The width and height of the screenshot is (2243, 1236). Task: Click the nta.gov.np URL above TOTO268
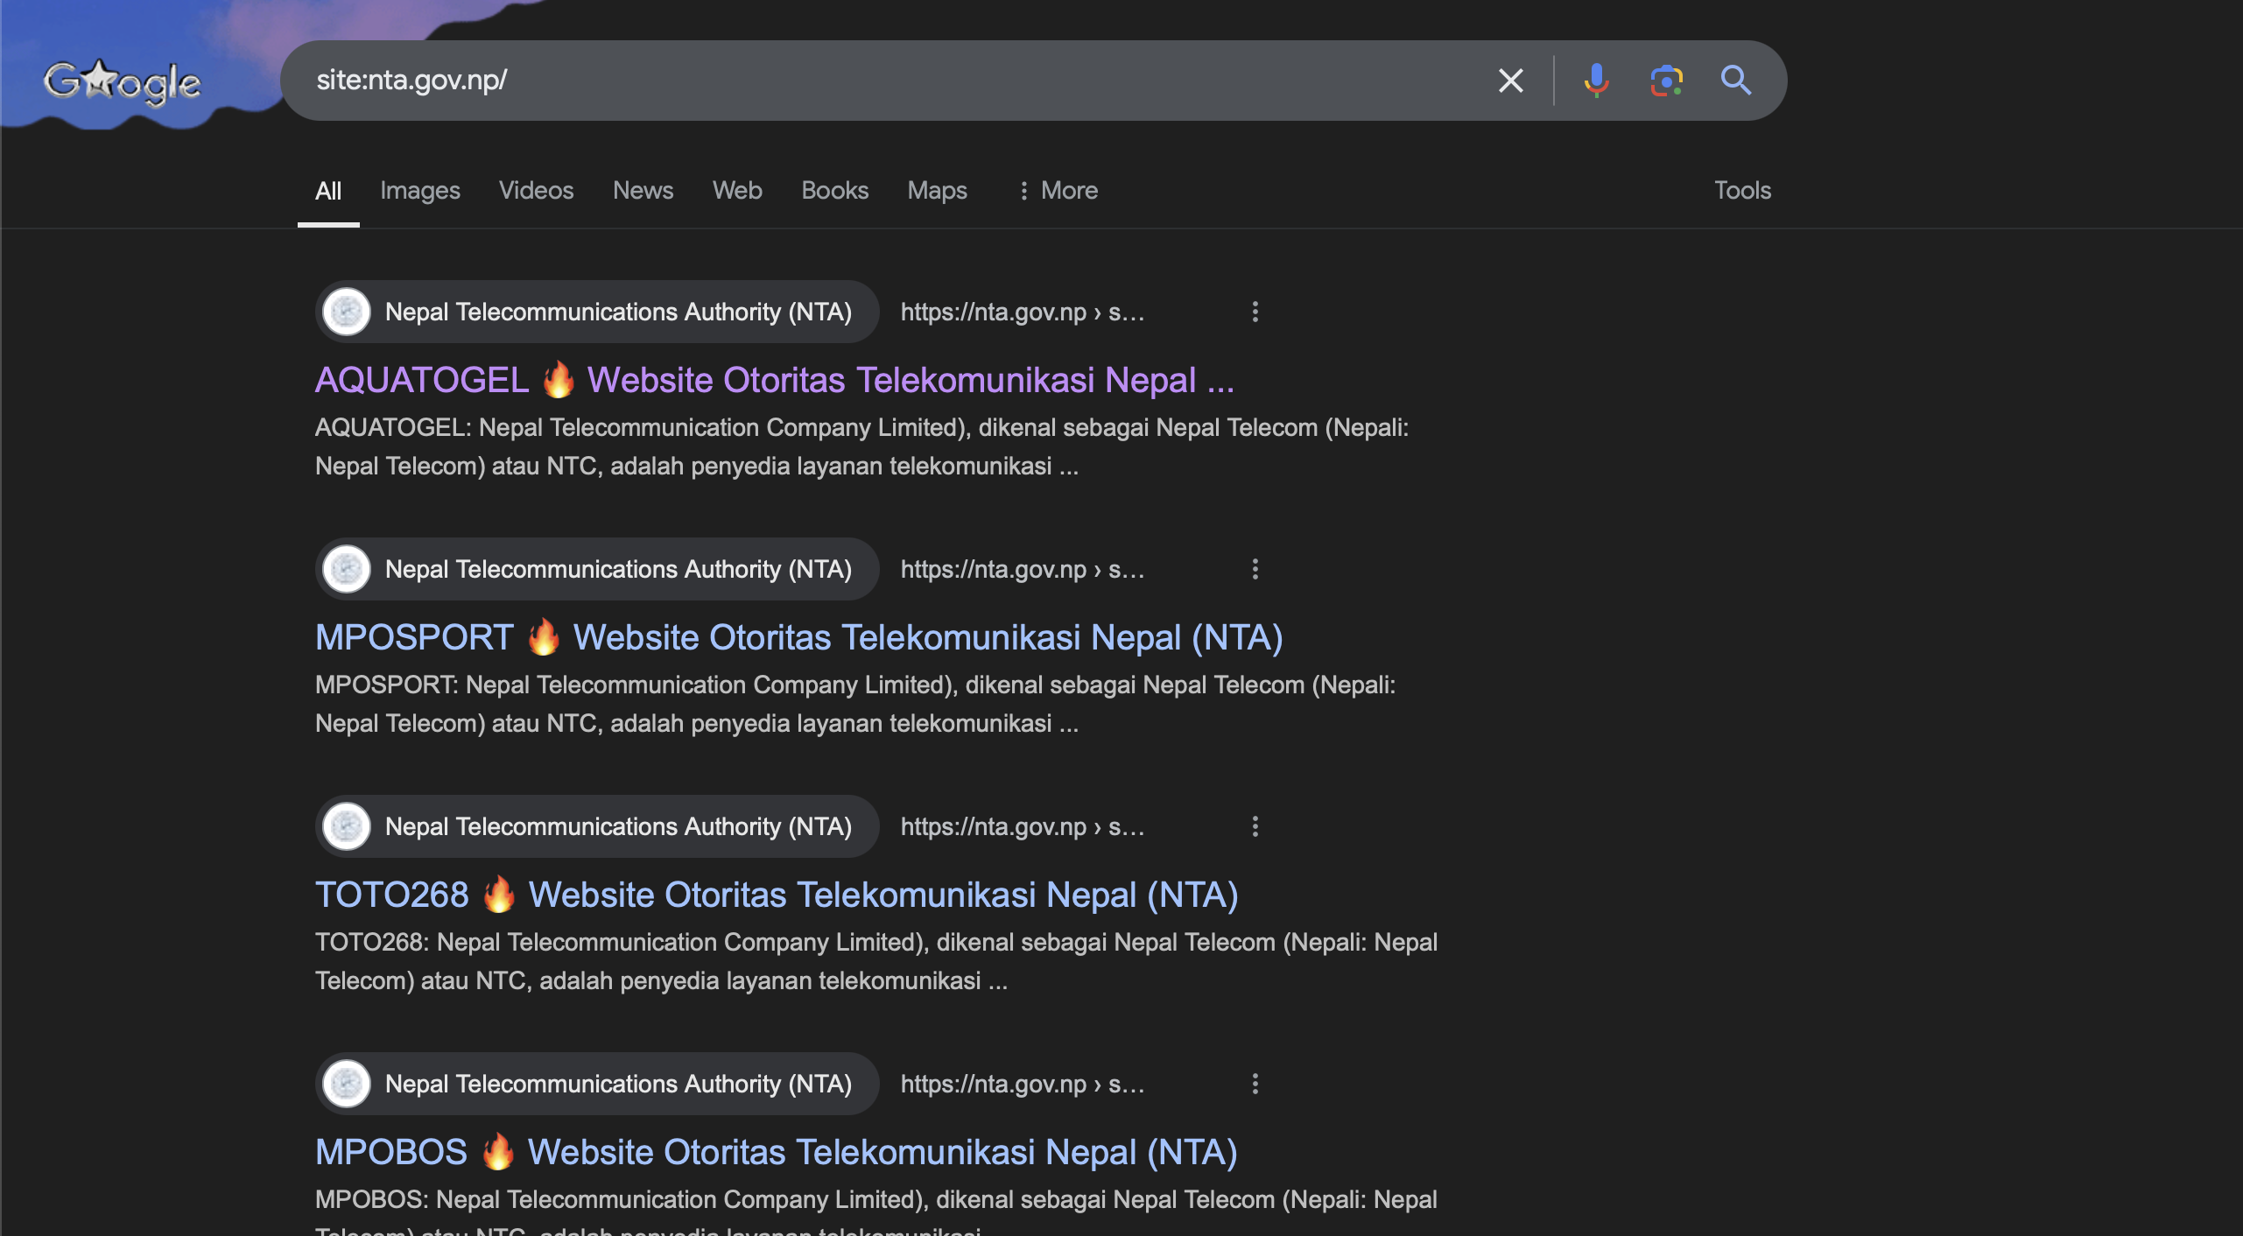point(1023,826)
